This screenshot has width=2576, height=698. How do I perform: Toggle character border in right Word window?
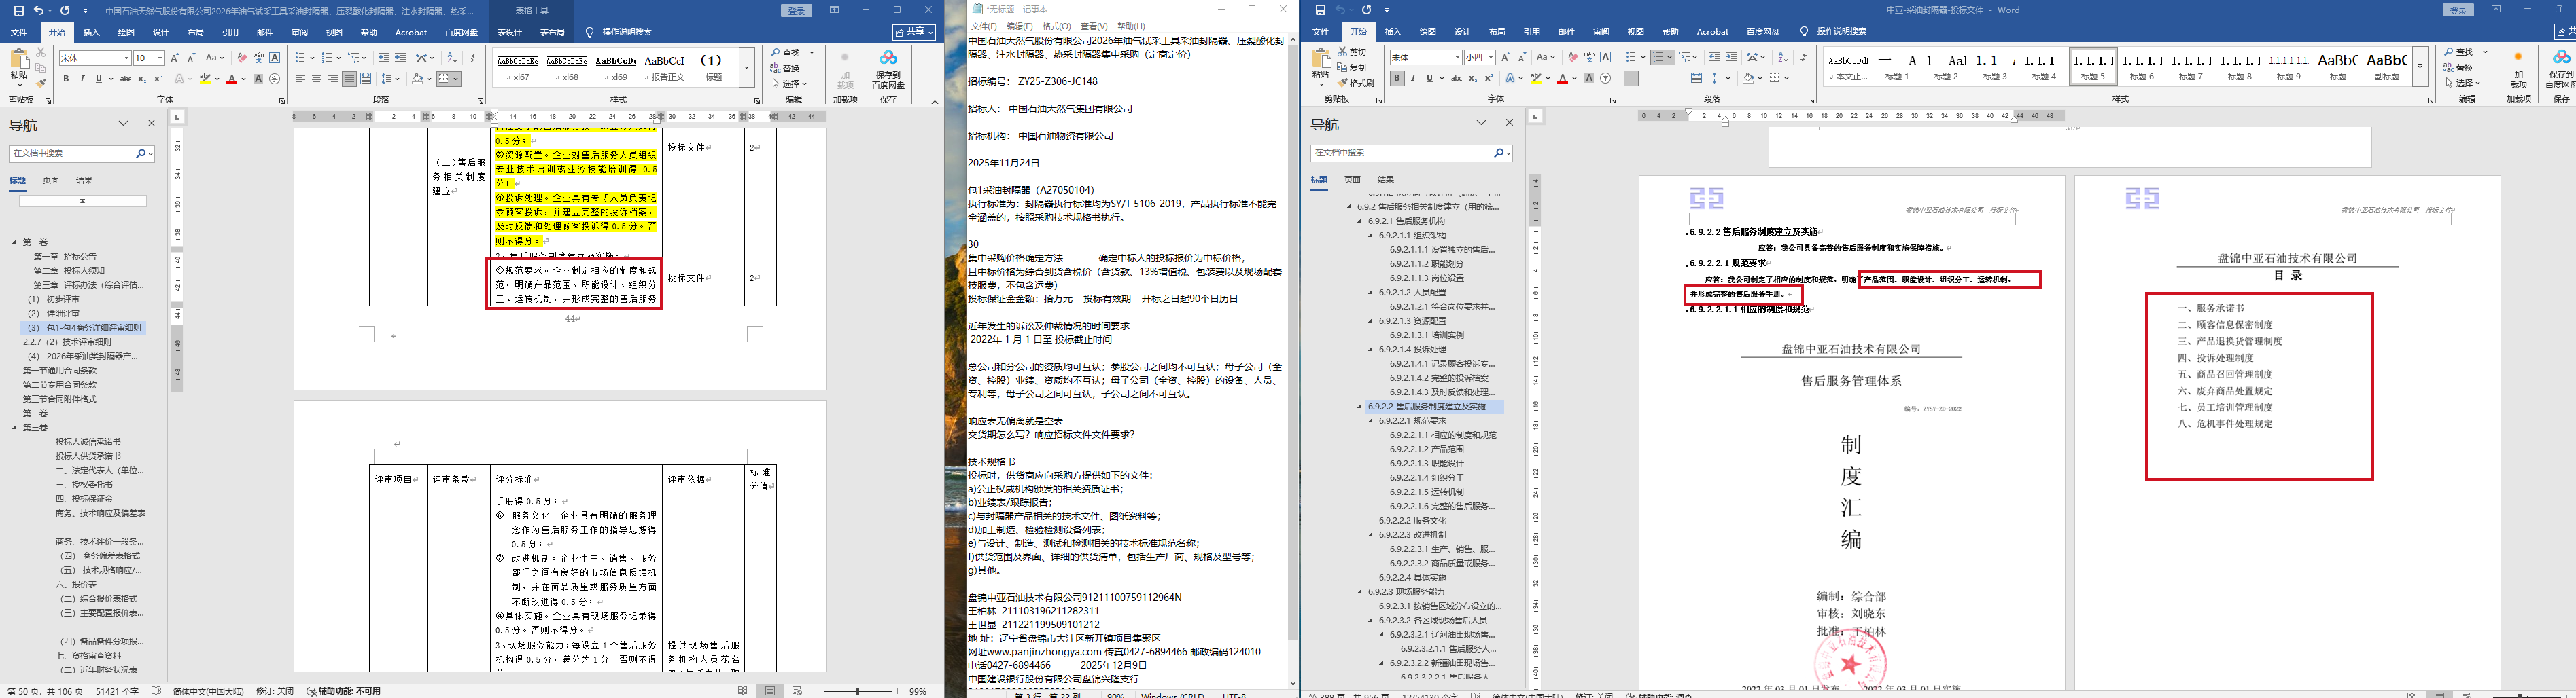pos(1606,57)
